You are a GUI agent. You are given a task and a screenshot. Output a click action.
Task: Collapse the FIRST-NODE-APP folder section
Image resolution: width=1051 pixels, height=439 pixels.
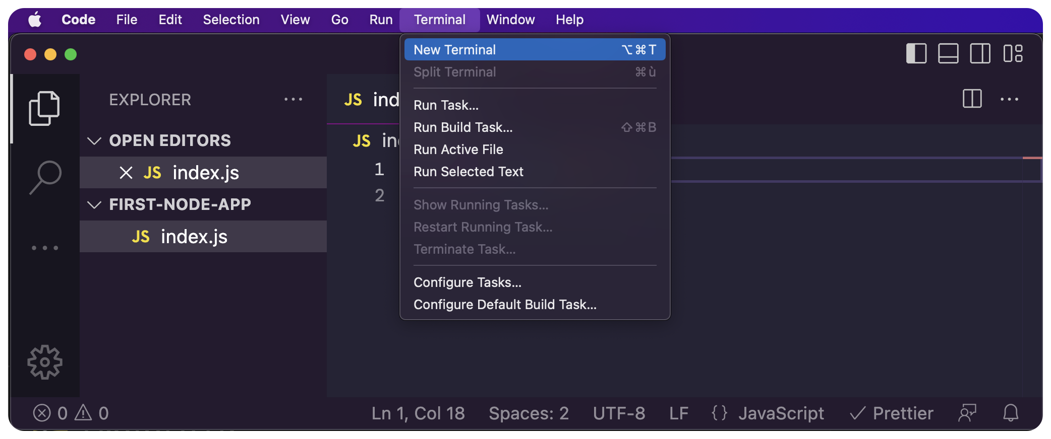(x=94, y=204)
